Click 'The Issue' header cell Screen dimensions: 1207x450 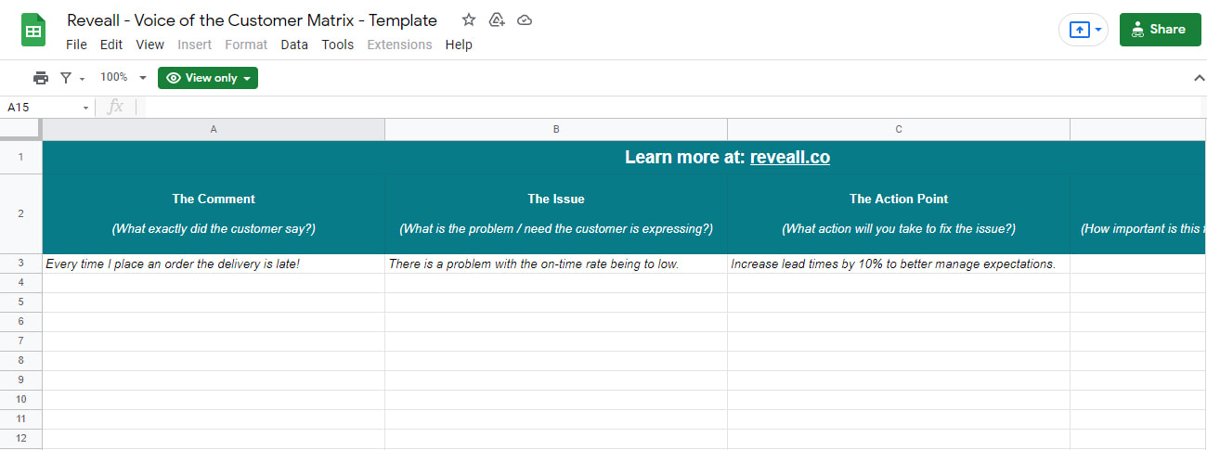tap(556, 213)
